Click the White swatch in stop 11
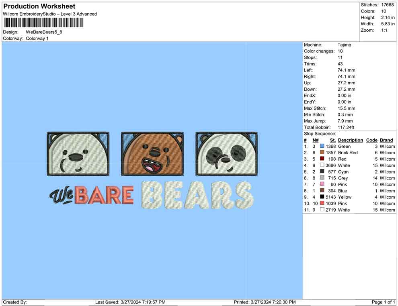 coord(322,209)
